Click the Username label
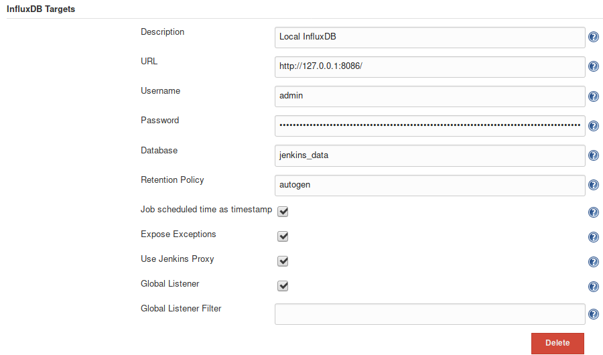Image resolution: width=603 pixels, height=355 pixels. 160,91
